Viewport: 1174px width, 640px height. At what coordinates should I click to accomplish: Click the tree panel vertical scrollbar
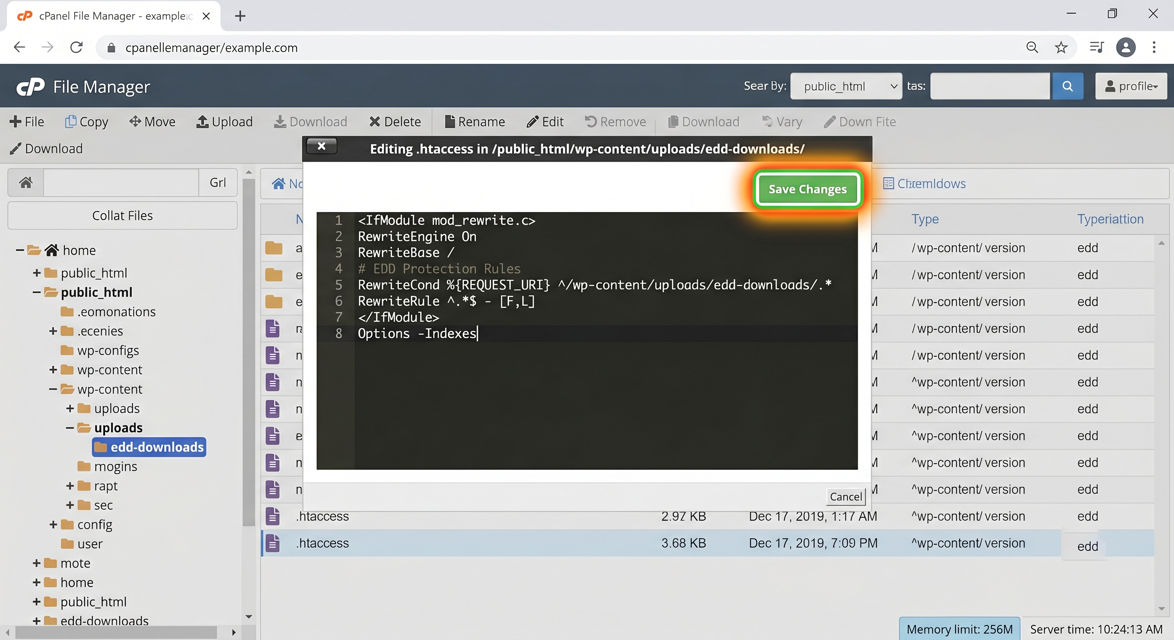(x=249, y=352)
